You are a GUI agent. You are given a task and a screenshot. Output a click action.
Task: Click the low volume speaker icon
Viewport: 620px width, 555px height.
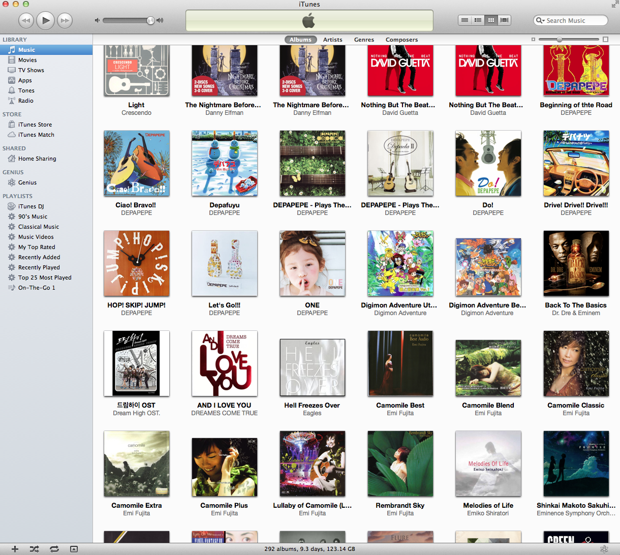tap(97, 20)
